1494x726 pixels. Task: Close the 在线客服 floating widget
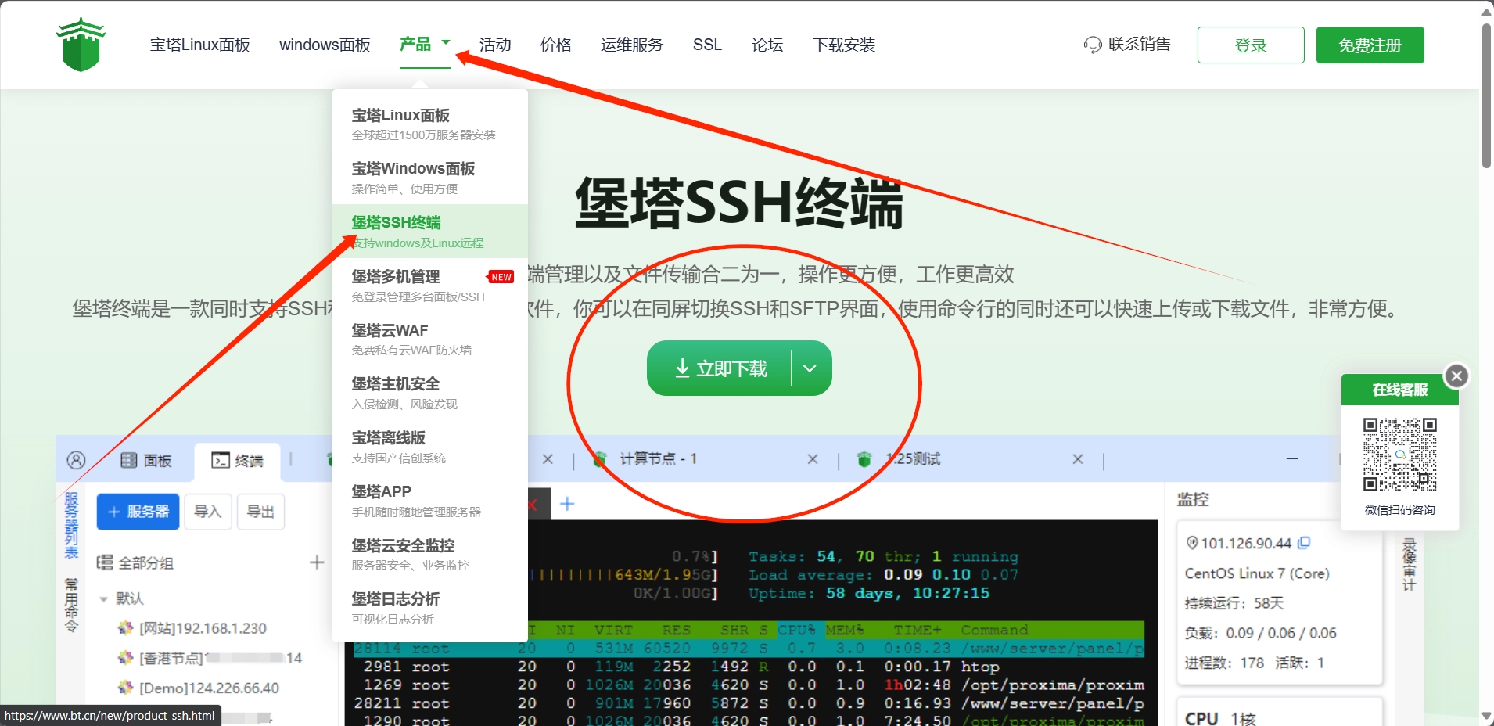pos(1456,376)
